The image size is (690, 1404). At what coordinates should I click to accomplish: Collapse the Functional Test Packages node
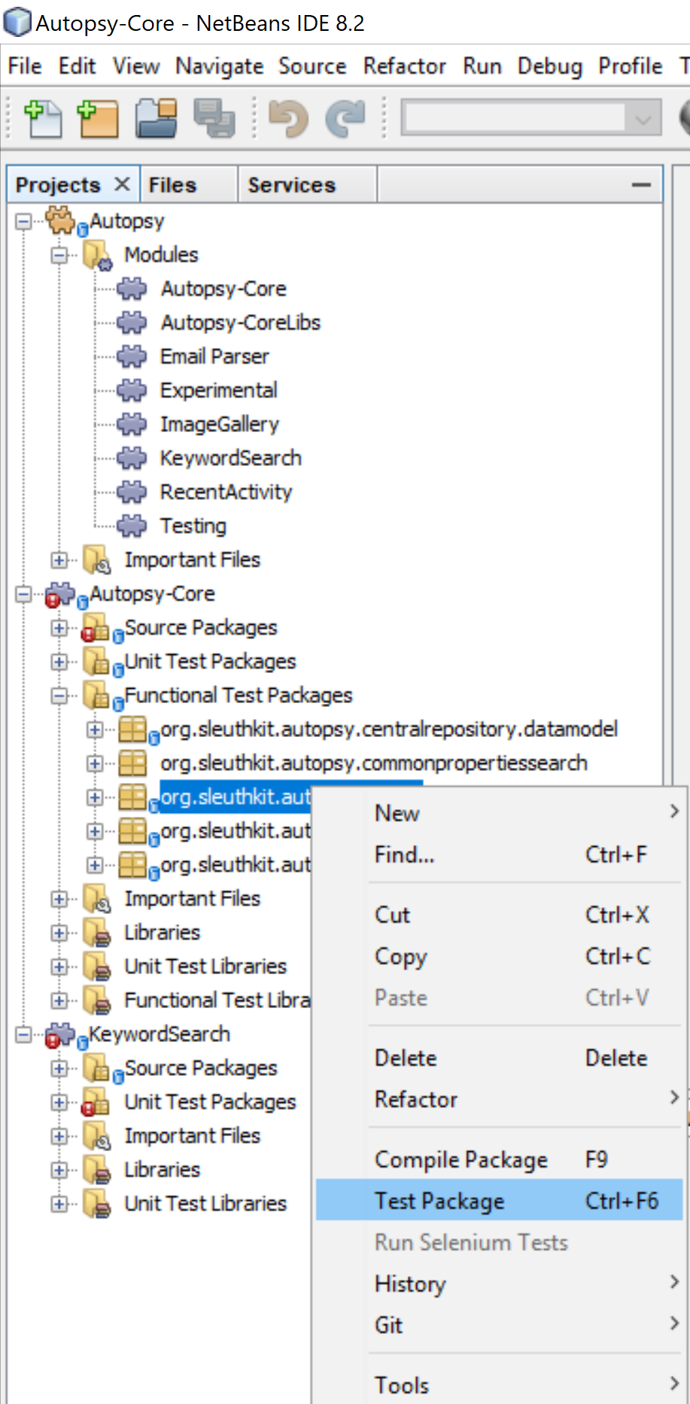click(59, 696)
